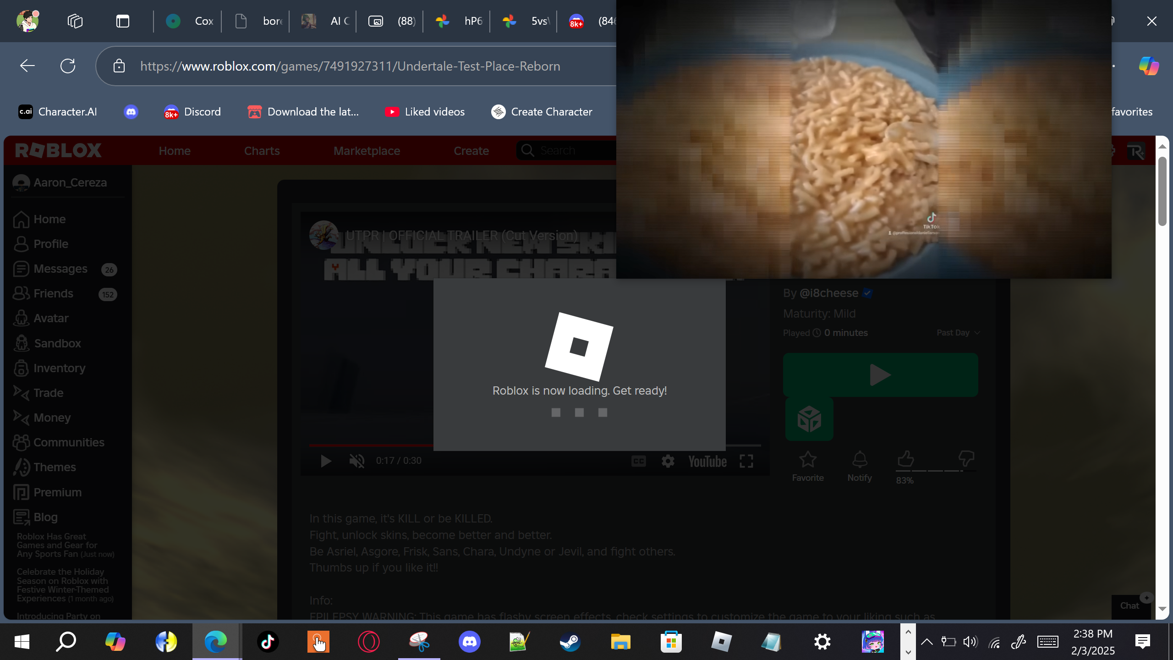Open TikTok from the taskbar

point(268,642)
